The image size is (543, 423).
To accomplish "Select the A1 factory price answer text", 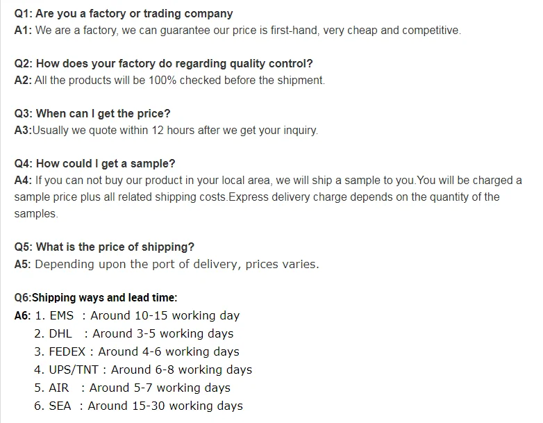I will point(237,31).
